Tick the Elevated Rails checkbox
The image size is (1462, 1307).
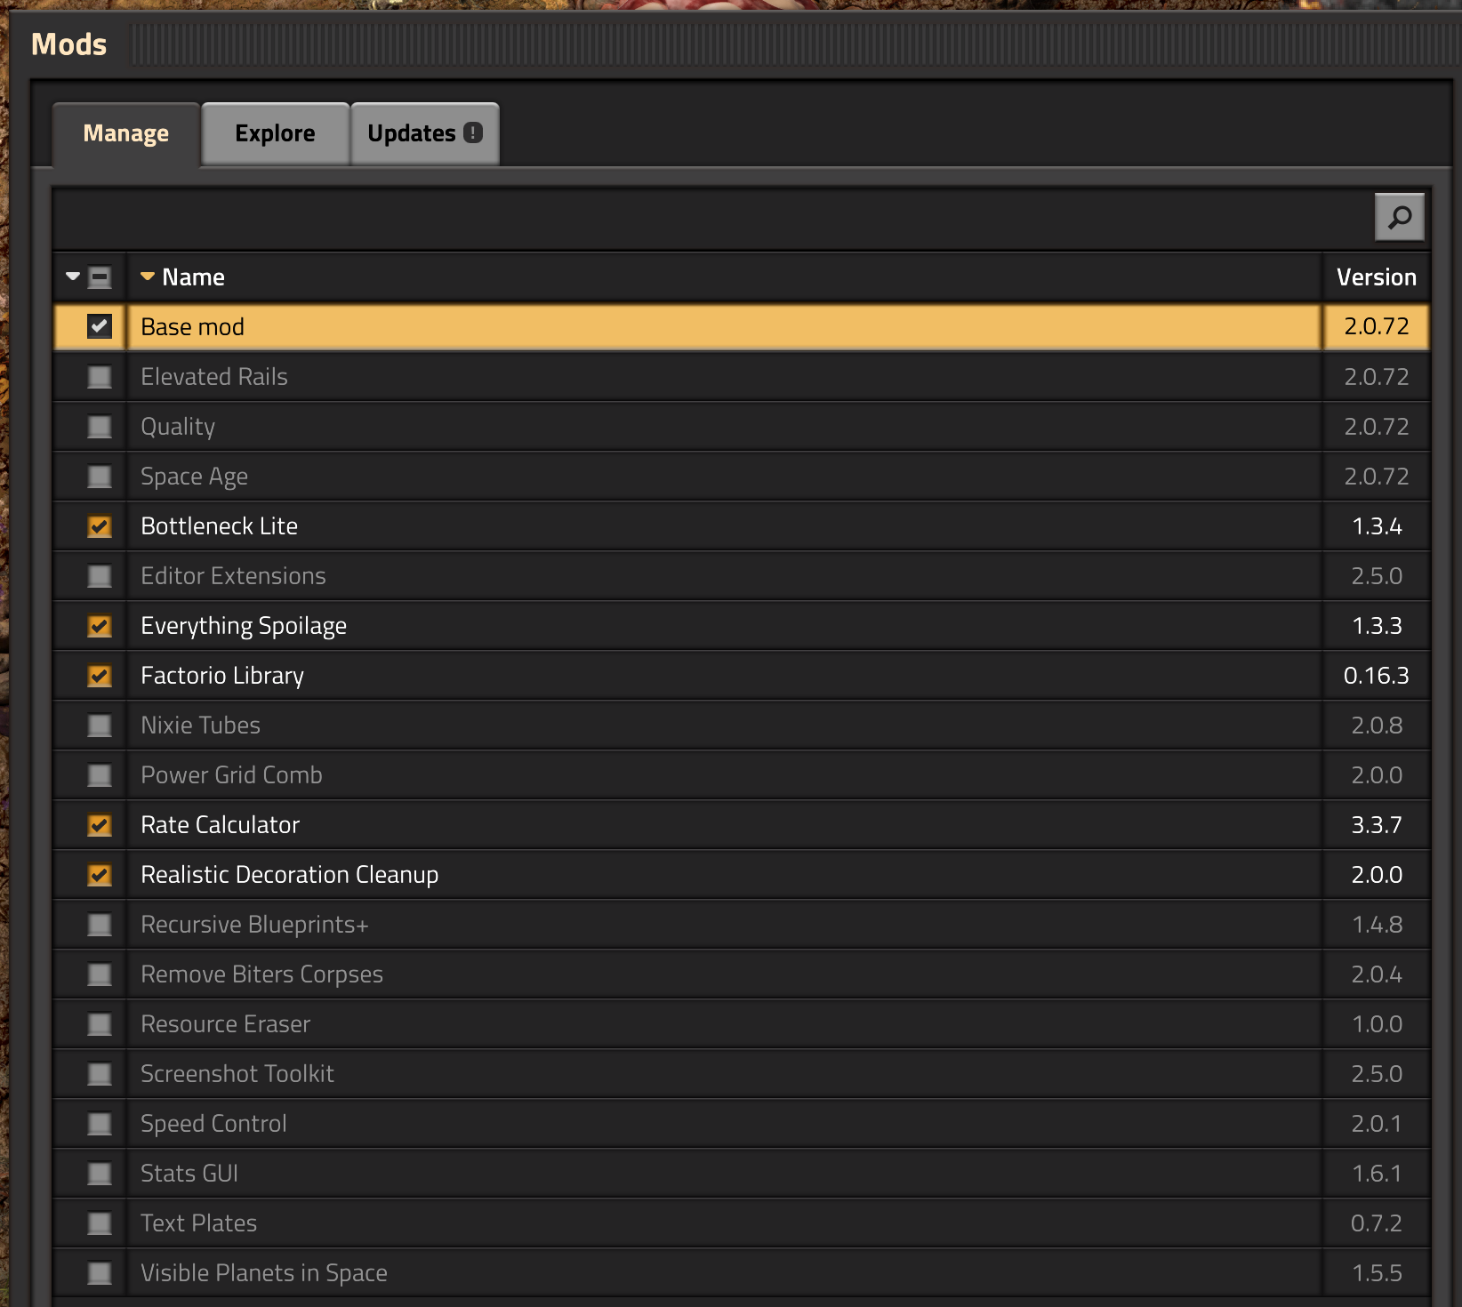click(100, 377)
